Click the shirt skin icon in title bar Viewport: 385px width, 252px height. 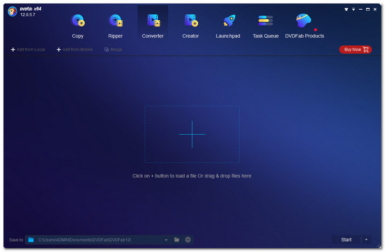(346, 9)
